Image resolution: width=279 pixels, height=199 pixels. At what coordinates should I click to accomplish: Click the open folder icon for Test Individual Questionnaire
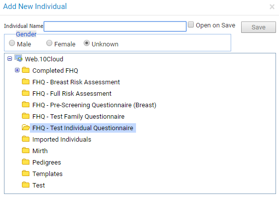[x=26, y=127]
